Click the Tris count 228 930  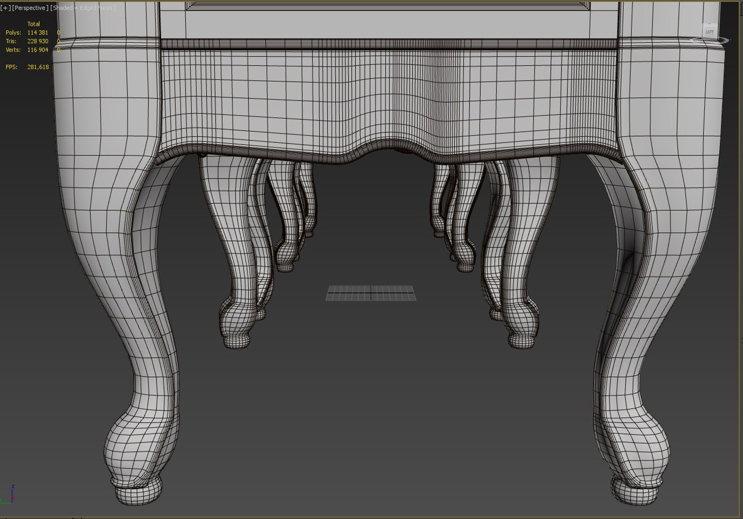(x=37, y=41)
